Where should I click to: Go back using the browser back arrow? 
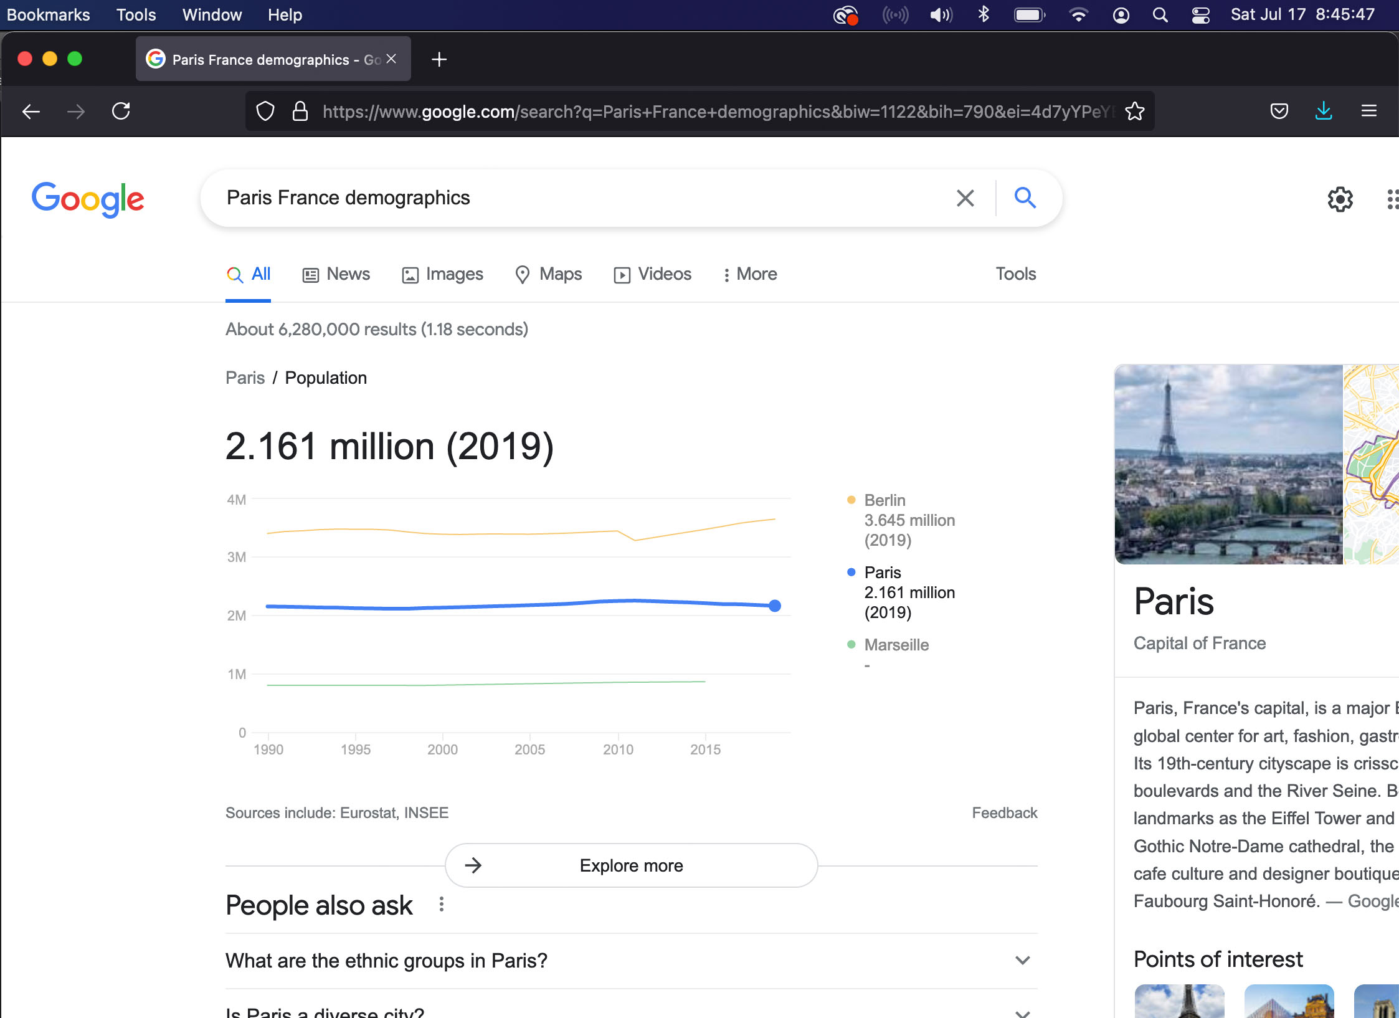[31, 112]
